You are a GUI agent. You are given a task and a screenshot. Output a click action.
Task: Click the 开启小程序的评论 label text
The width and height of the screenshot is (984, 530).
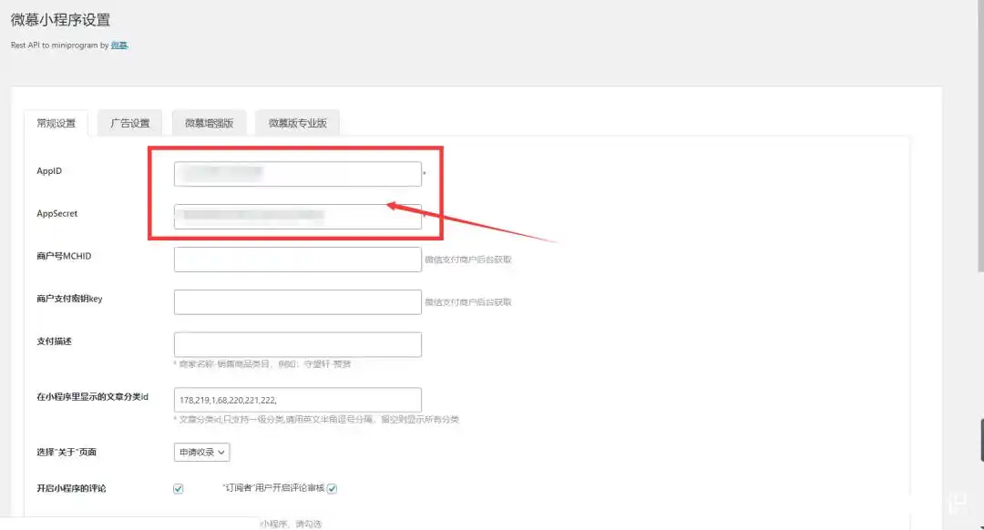coord(71,489)
